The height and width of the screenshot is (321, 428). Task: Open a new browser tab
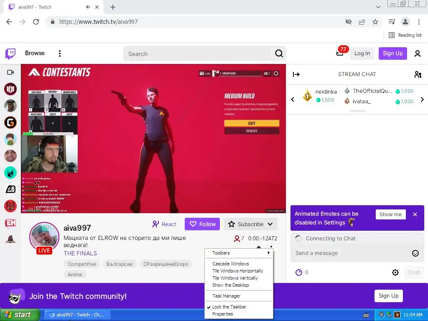(113, 7)
